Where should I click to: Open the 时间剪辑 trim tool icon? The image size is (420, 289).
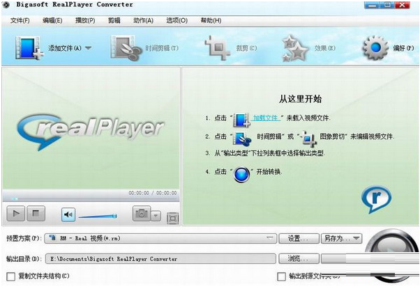[126, 48]
